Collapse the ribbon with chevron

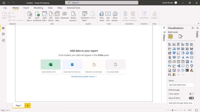[x=198, y=24]
